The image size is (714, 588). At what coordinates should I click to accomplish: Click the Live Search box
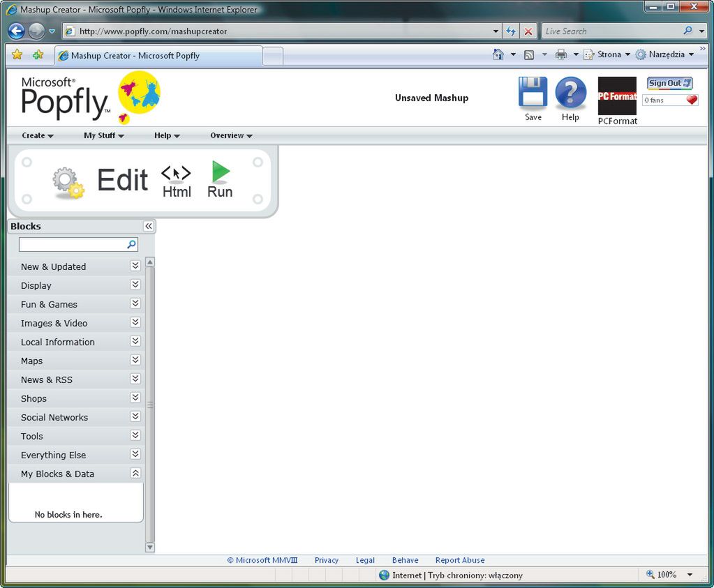pos(611,31)
